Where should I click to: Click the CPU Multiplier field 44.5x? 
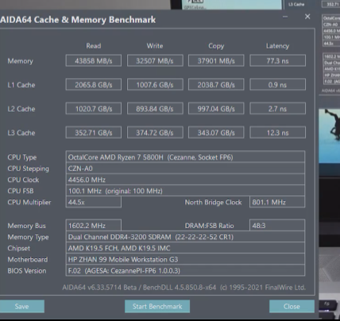tap(94, 202)
